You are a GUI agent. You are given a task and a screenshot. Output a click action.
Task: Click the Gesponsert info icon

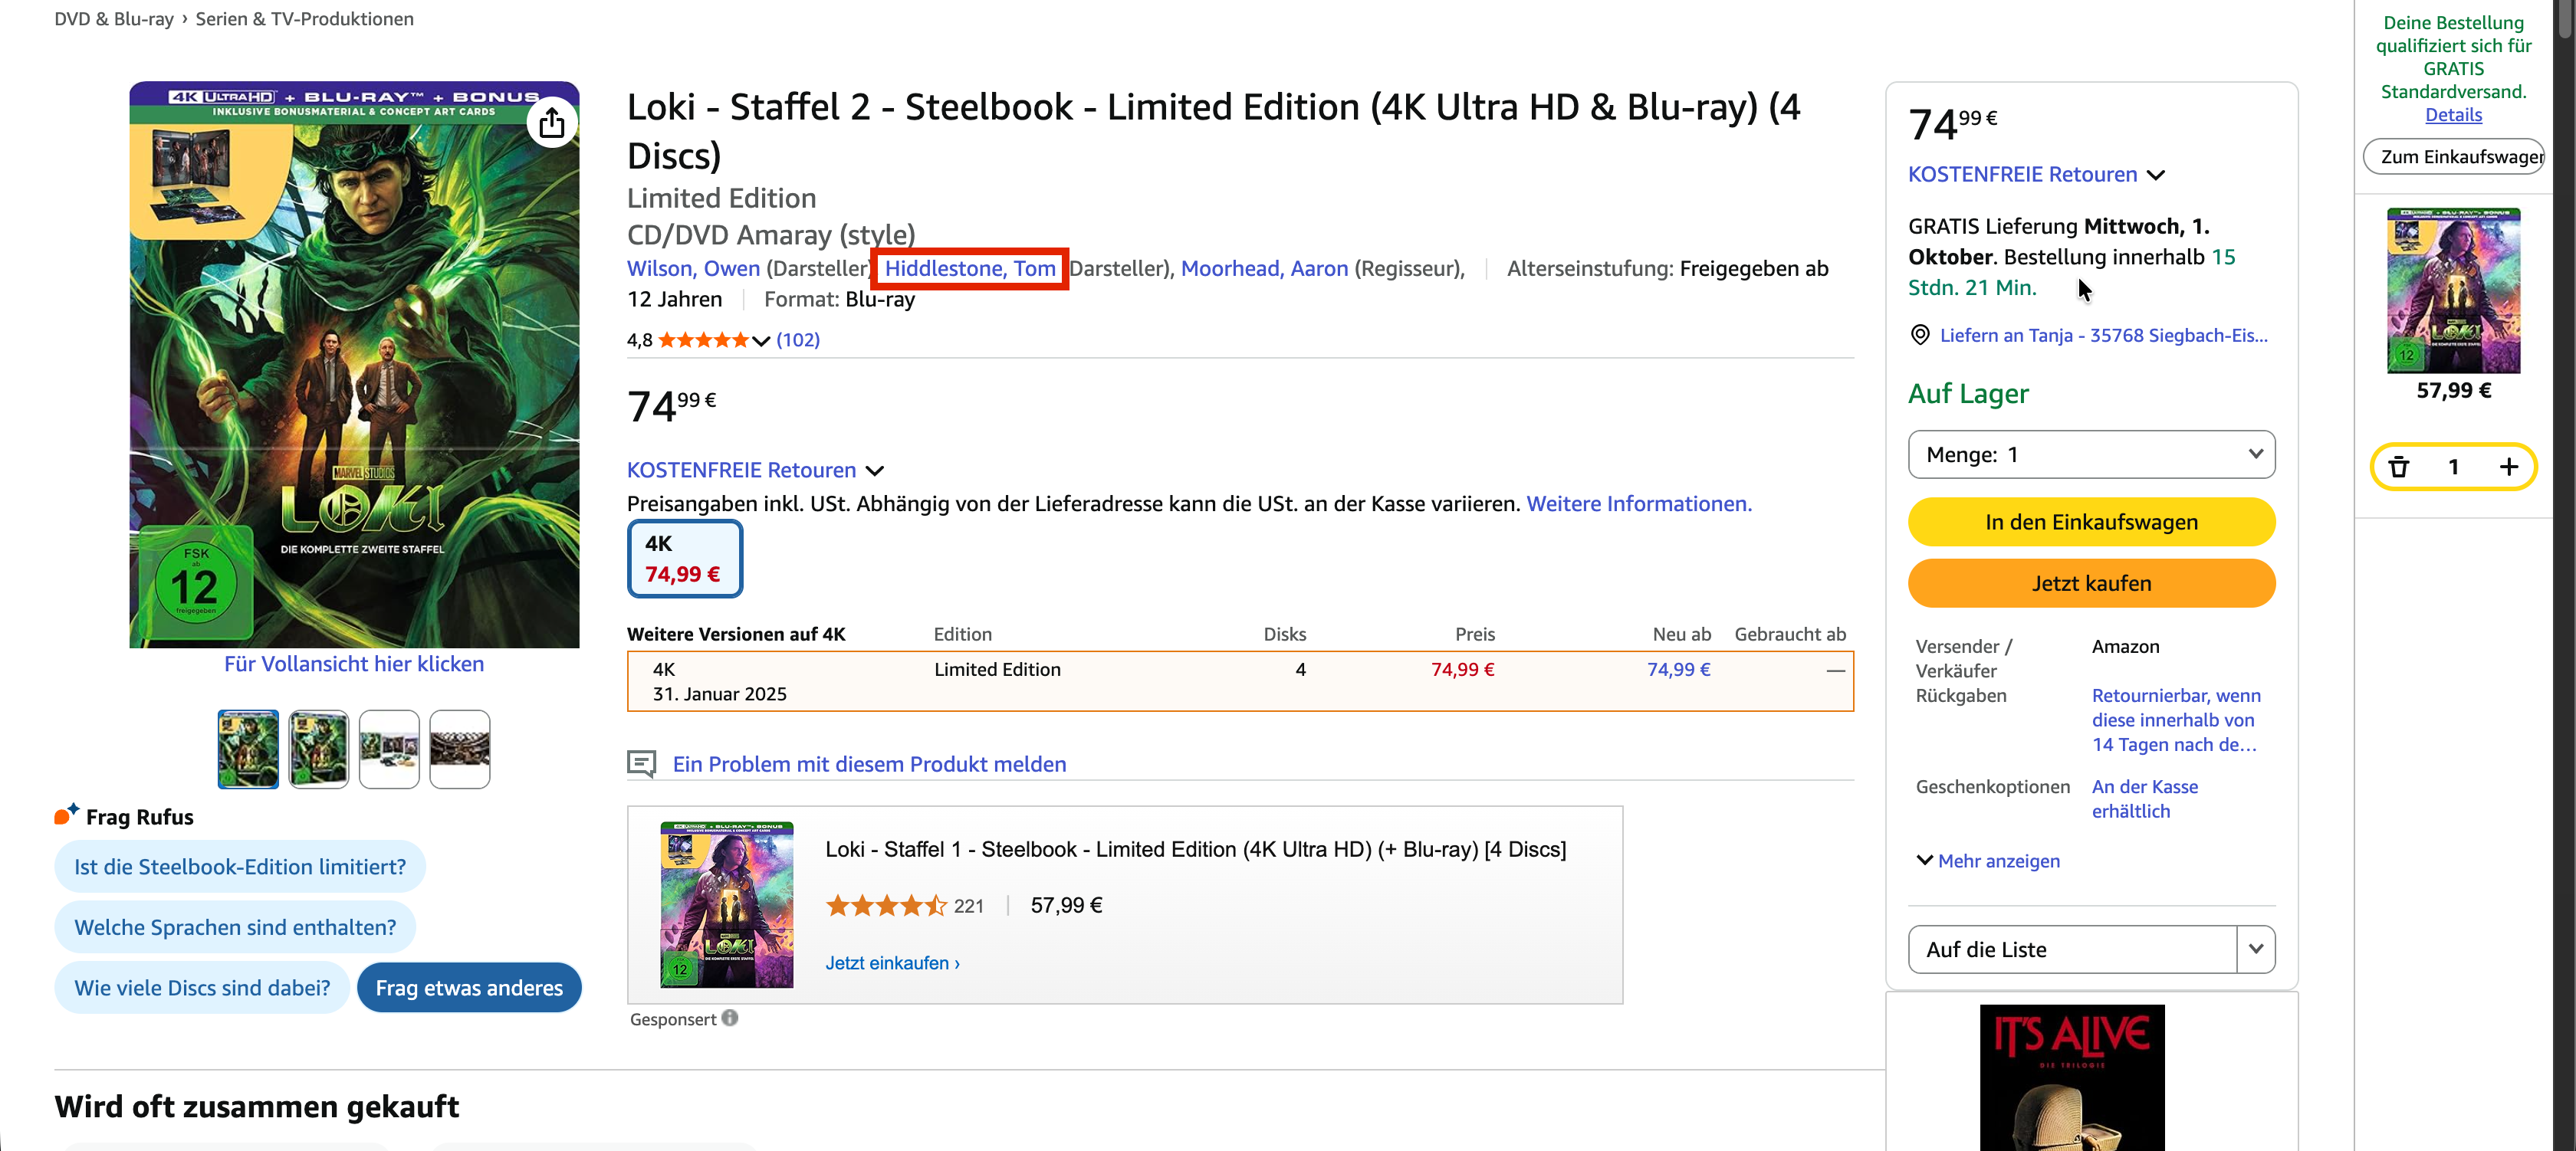point(730,1018)
